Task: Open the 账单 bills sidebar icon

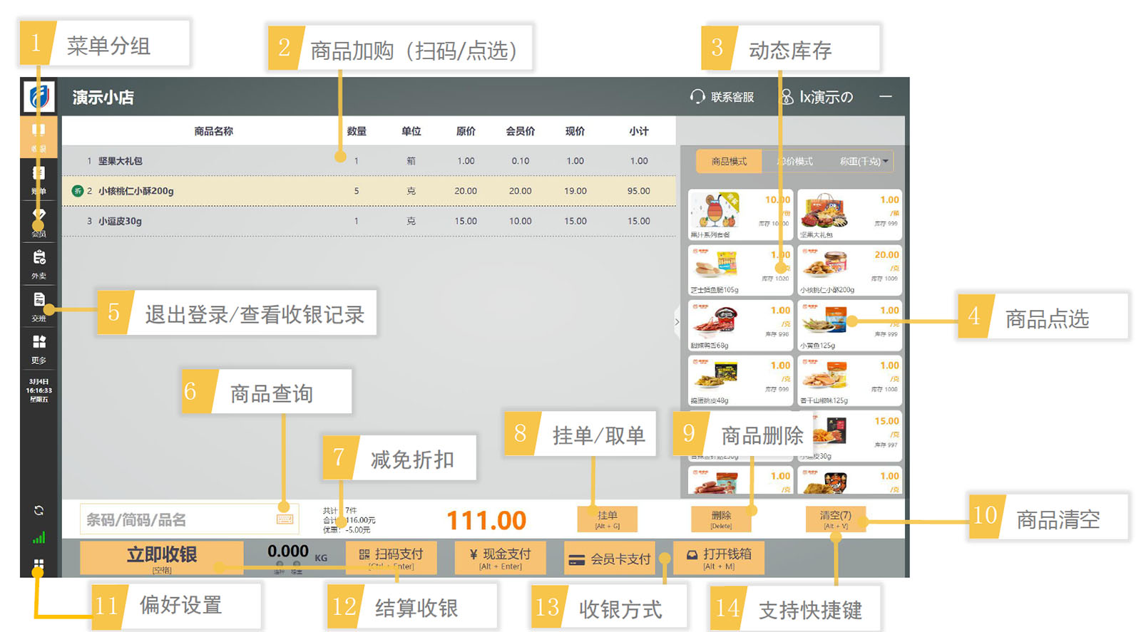Action: (39, 180)
